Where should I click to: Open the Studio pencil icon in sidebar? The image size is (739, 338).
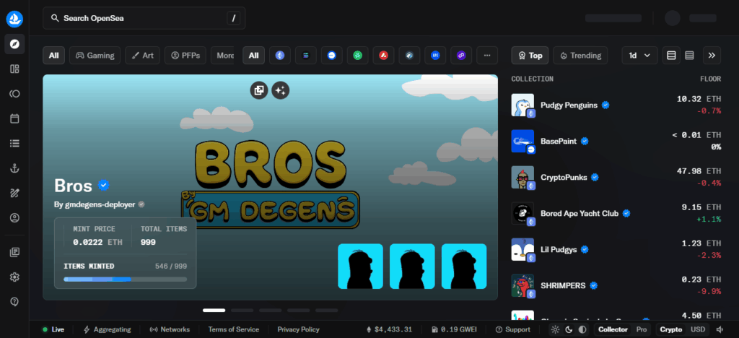pos(14,193)
